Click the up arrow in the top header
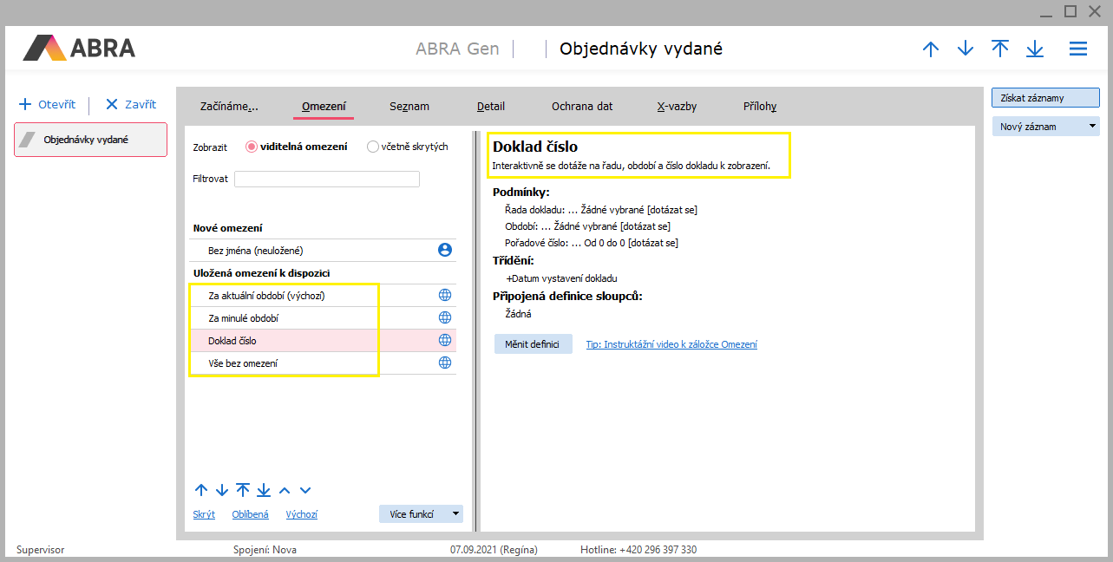The height and width of the screenshot is (562, 1113). click(931, 49)
